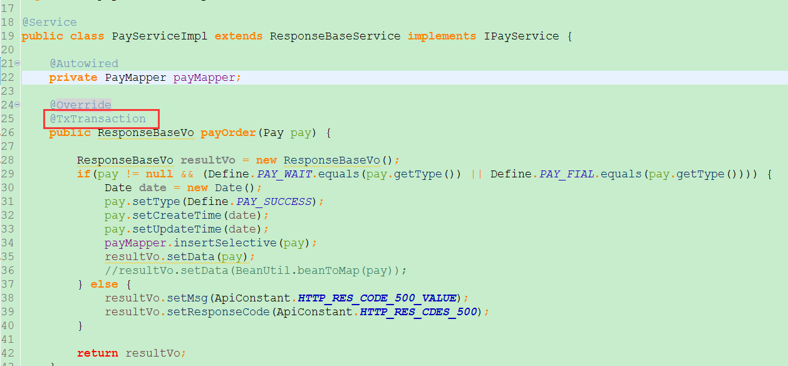The image size is (788, 366).
Task: Click setData on line 35
Action: [x=190, y=256]
